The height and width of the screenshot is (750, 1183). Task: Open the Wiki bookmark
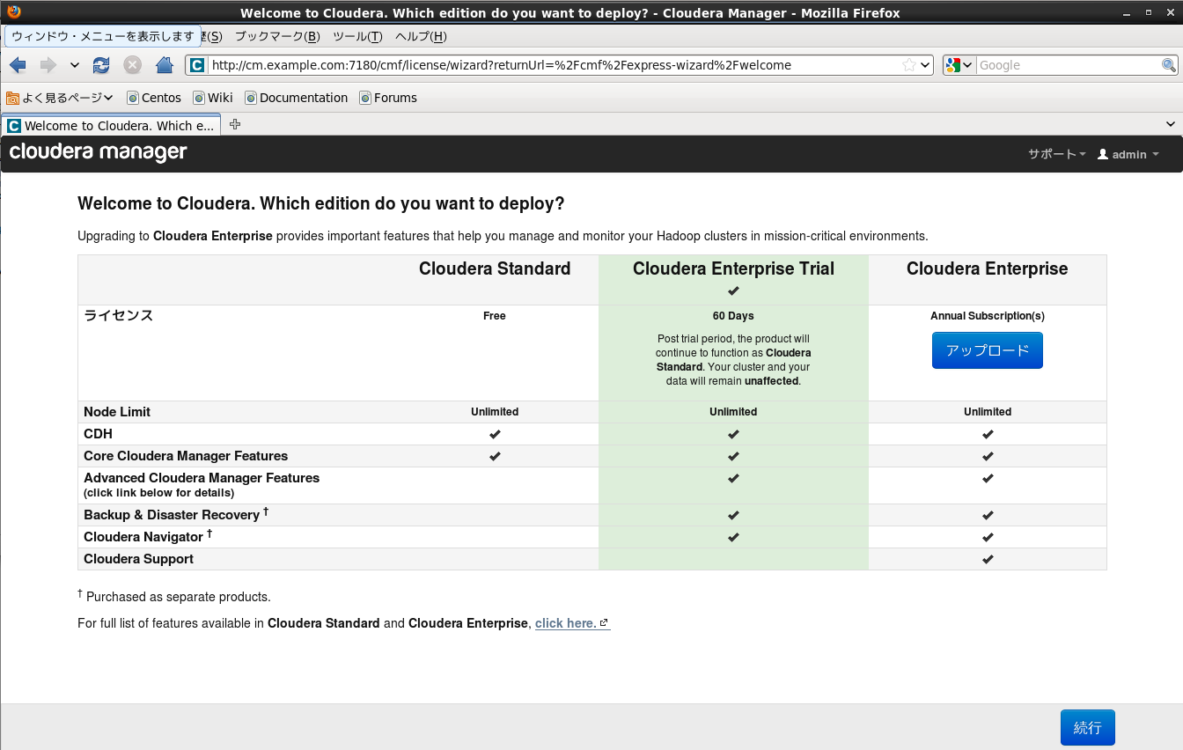pyautogui.click(x=213, y=98)
